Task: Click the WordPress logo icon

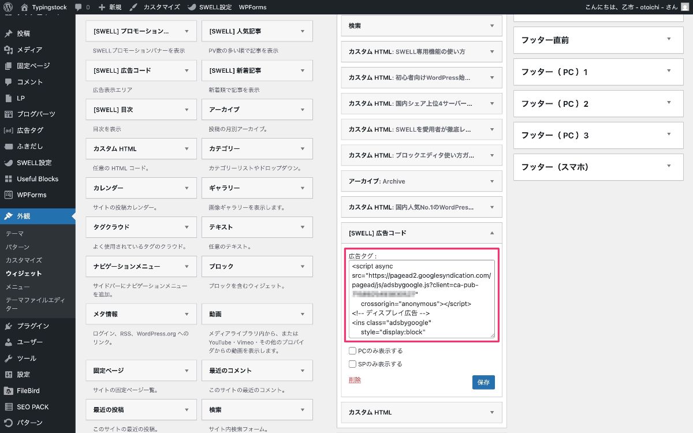Action: point(8,7)
